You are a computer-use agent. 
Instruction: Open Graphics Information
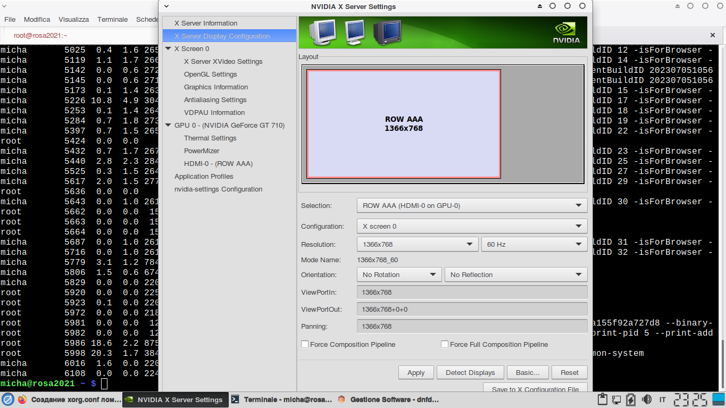point(216,87)
